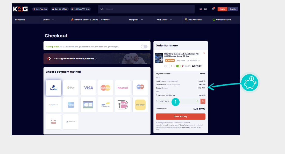285x154 pixels.
Task: Click info icon next to coupon field
Action: point(157,101)
